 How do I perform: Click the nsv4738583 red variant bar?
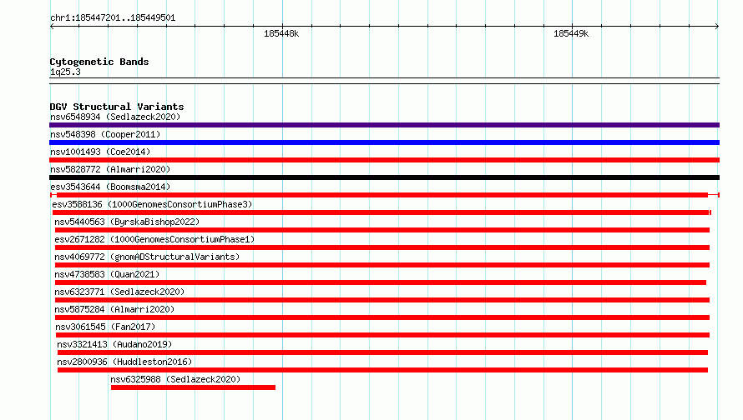click(381, 282)
